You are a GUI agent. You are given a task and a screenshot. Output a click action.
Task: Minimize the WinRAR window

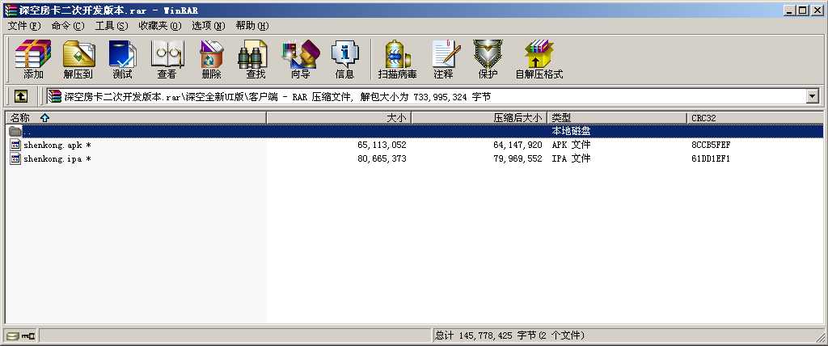(789, 10)
